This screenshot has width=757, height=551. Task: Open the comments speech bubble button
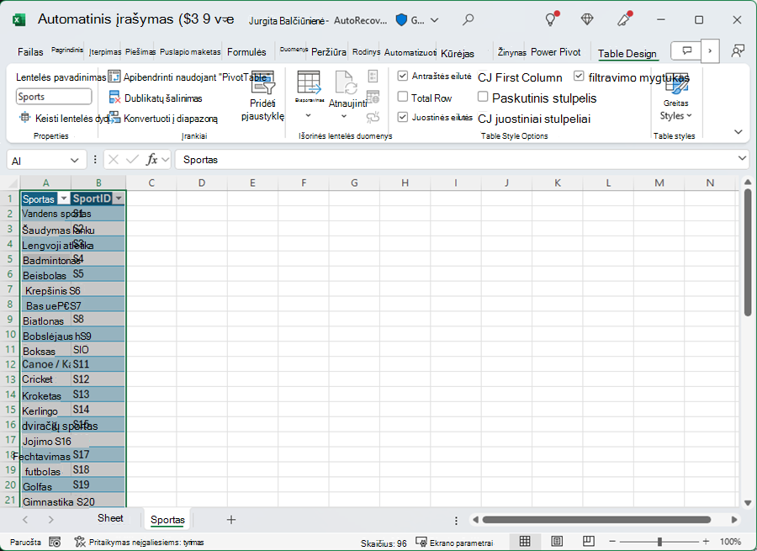click(686, 50)
